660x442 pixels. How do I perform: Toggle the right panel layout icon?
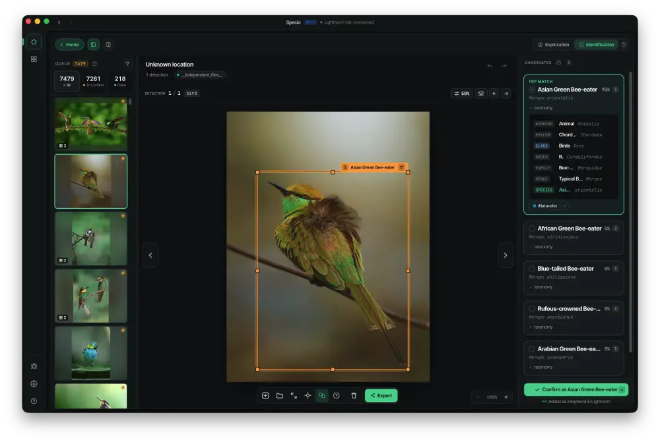click(x=108, y=45)
